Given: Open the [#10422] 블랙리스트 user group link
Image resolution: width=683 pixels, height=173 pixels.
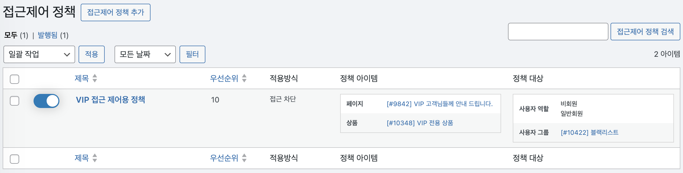Looking at the screenshot, I should (x=590, y=132).
